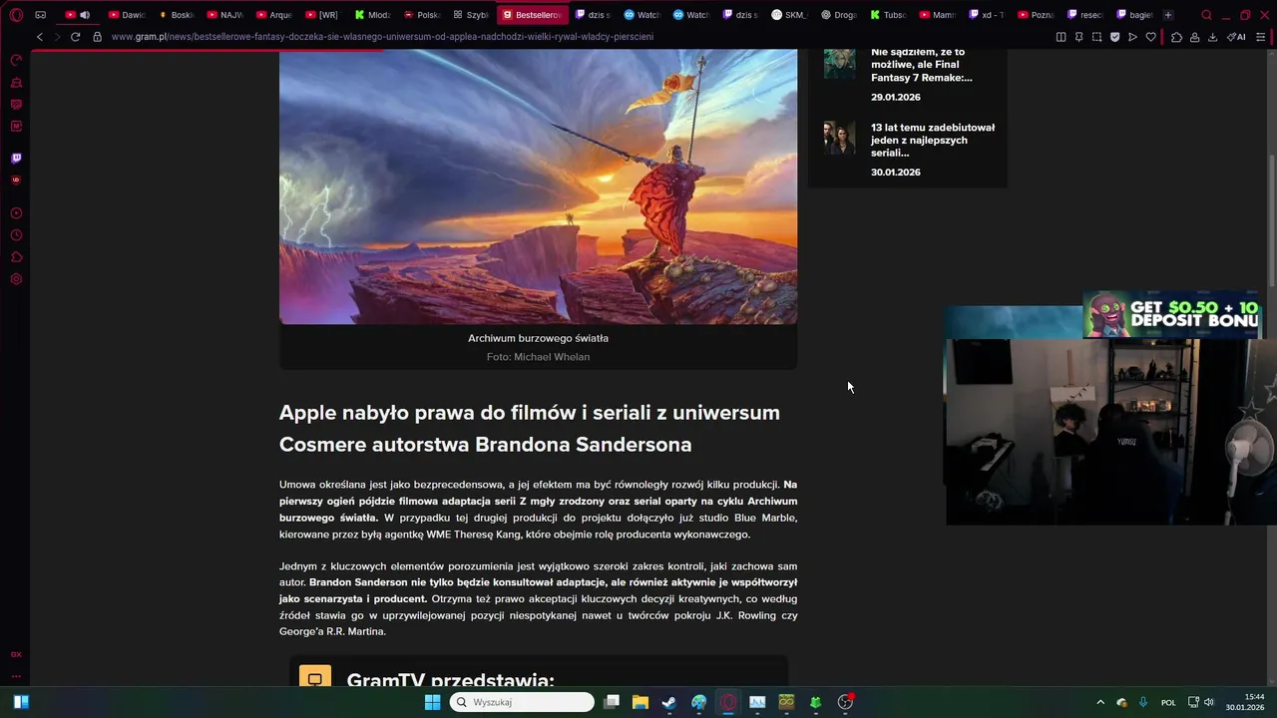This screenshot has height=718, width=1277.
Task: Click the Final Fantasy article thumbnail
Action: click(839, 62)
